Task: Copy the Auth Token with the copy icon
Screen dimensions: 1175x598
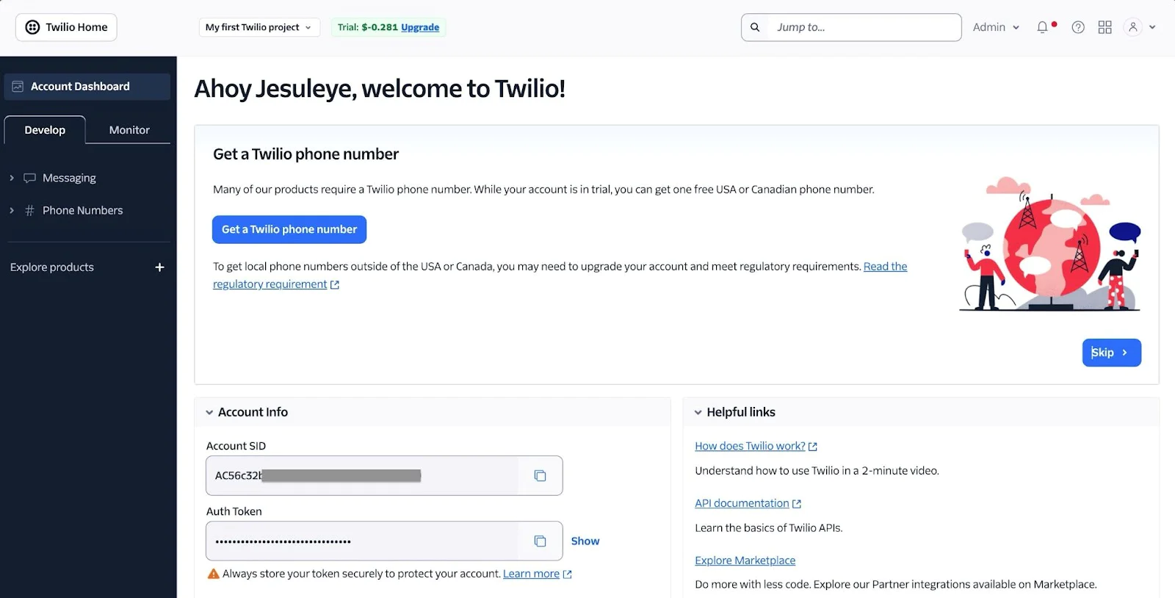Action: (540, 541)
